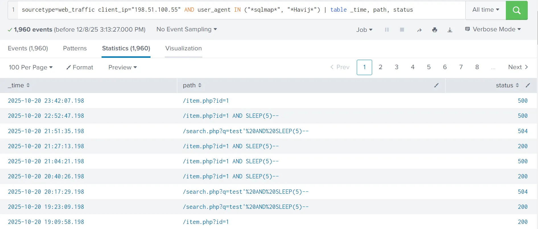Click the path in the 21:51:35.198 row
The width and height of the screenshot is (538, 229).
pos(246,131)
